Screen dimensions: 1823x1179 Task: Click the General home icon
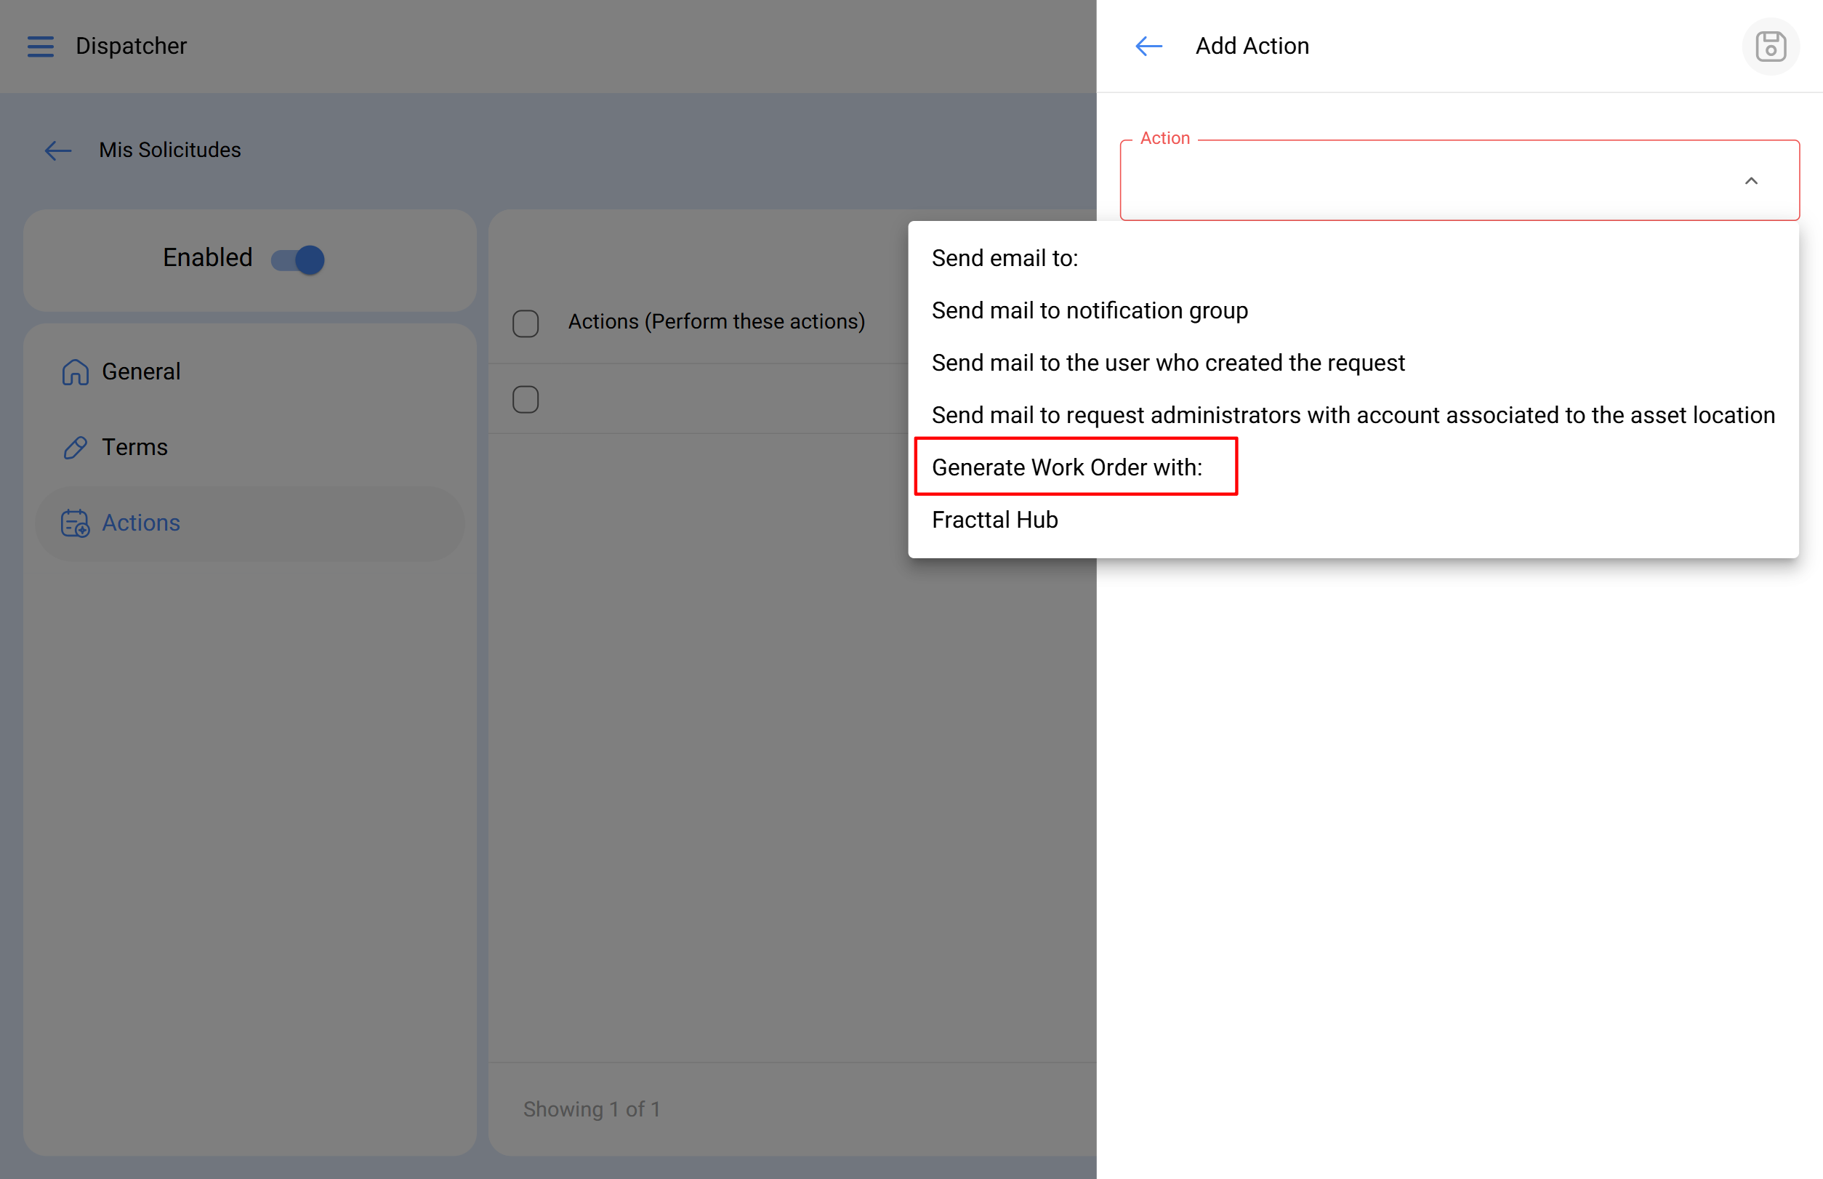coord(75,372)
